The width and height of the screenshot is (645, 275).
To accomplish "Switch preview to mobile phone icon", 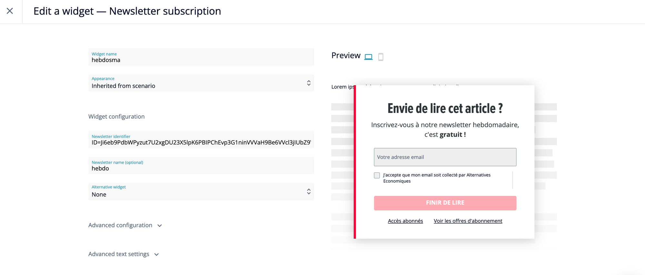I will (381, 57).
